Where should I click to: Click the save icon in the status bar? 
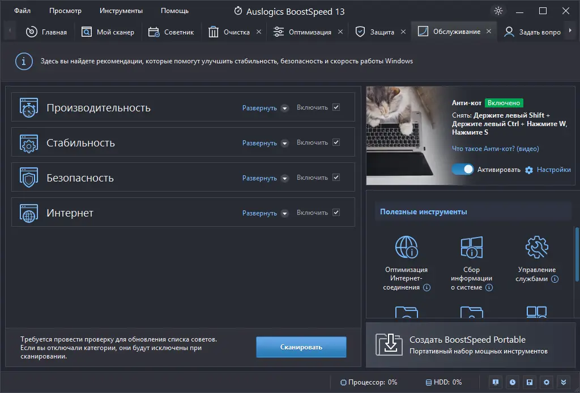(x=530, y=382)
